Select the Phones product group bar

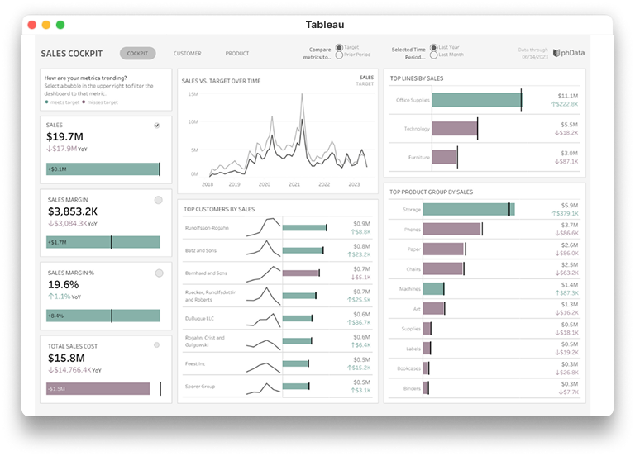[x=452, y=229]
